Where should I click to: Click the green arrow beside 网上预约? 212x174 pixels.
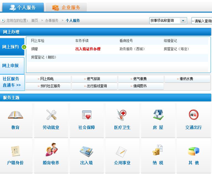click(x=24, y=47)
